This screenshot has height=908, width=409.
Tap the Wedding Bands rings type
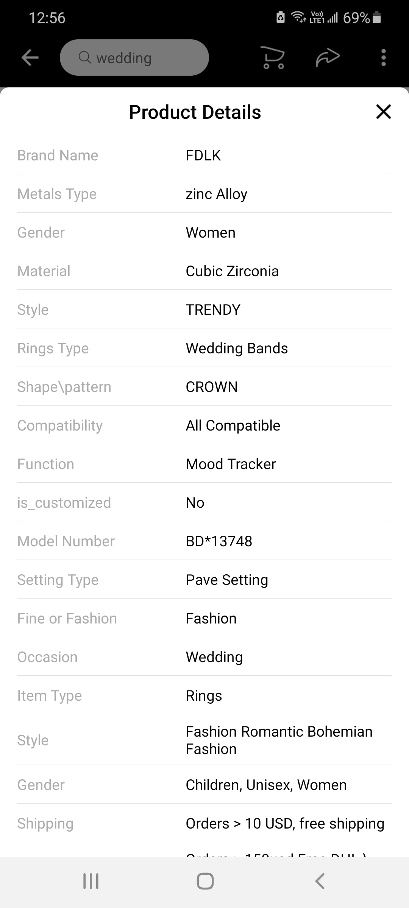[237, 348]
